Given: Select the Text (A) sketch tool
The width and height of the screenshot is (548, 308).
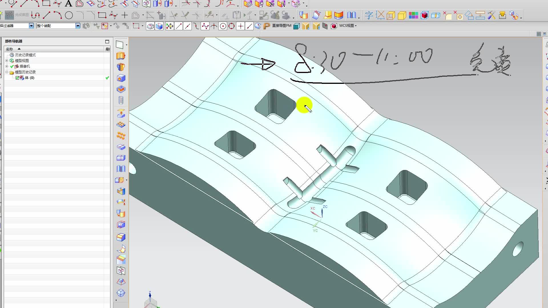Looking at the screenshot, I should point(68,3).
